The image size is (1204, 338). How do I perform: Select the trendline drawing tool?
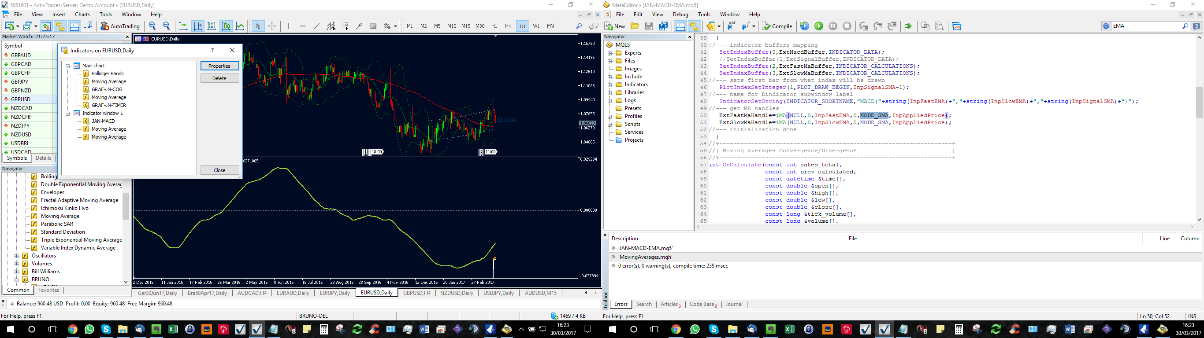(317, 26)
